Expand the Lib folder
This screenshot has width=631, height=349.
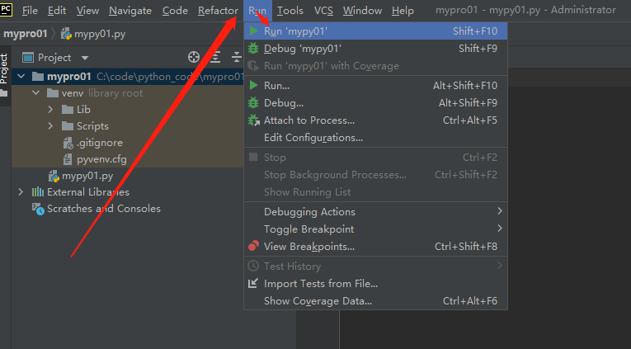click(50, 110)
